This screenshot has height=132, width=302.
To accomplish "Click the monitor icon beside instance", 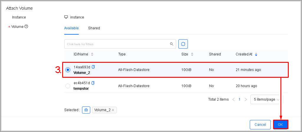I will 66,17.
